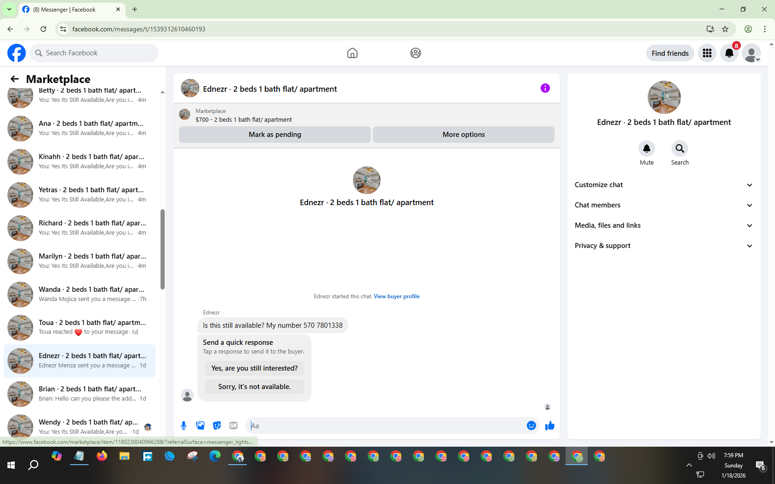The height and width of the screenshot is (484, 775).
Task: Open Brian's conversation
Action: coord(79,394)
